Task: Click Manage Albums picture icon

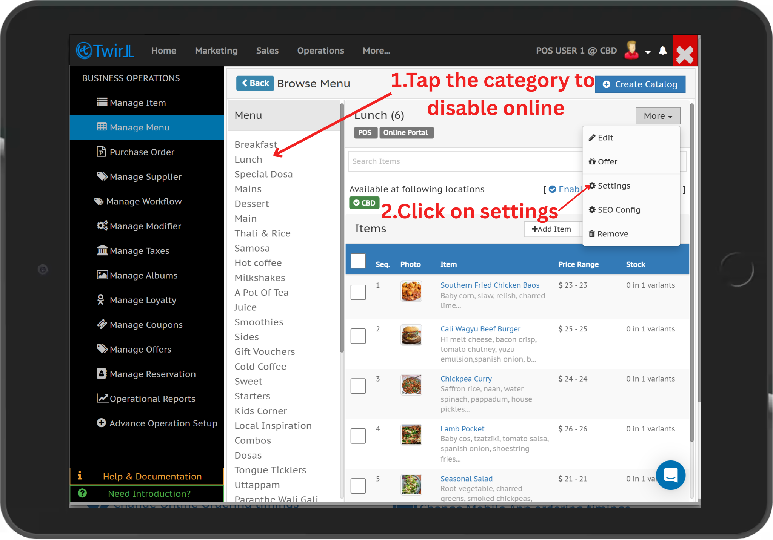Action: (102, 275)
